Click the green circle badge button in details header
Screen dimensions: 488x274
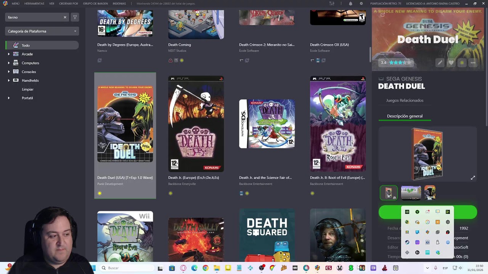pyautogui.click(x=462, y=63)
